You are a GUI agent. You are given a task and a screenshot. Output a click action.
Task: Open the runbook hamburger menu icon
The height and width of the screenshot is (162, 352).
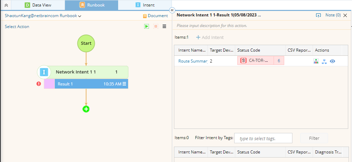pyautogui.click(x=164, y=26)
